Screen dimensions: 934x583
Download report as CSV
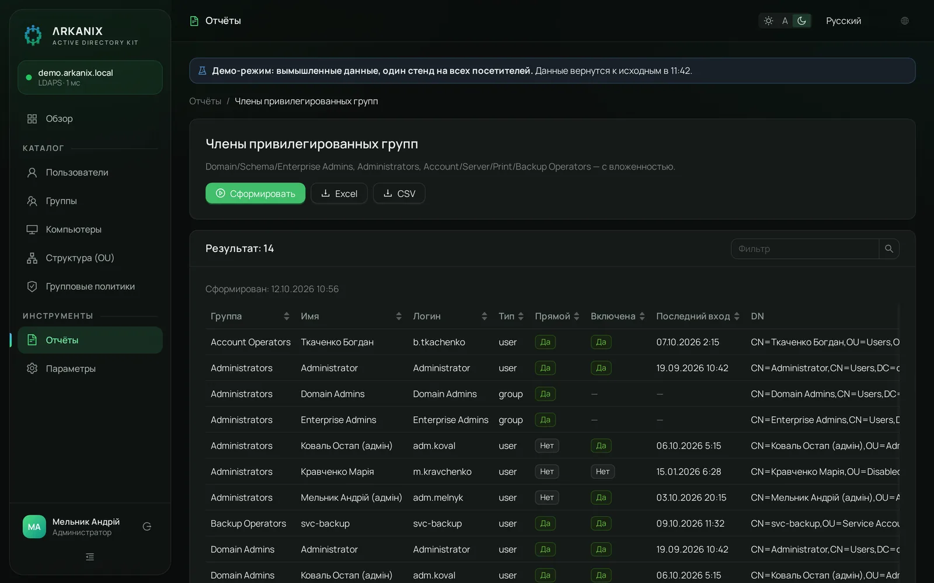(x=399, y=194)
